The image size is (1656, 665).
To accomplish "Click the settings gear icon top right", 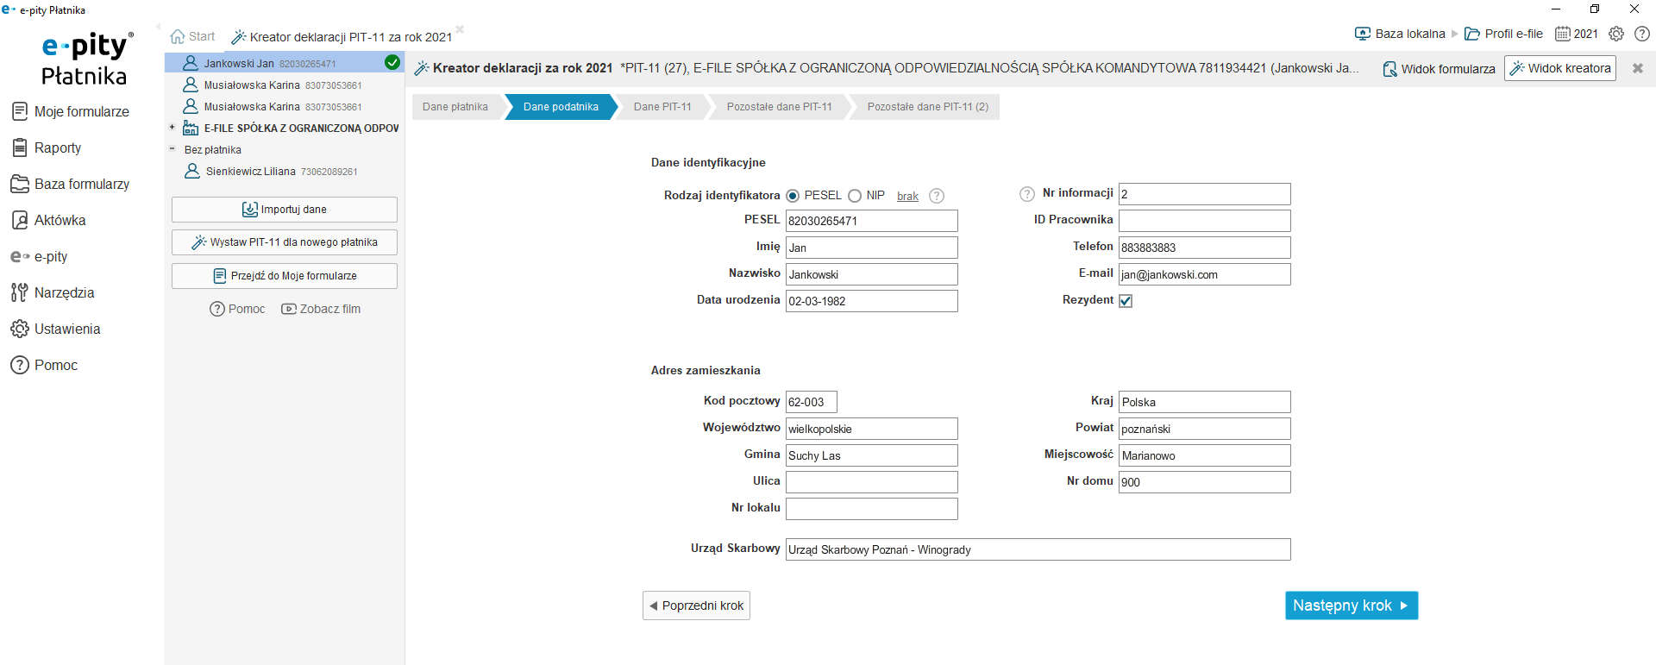I will point(1616,34).
